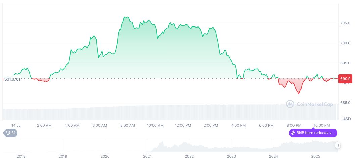Click the CoinMarketCap watermark logo icon
The width and height of the screenshot is (360, 160).
(290, 104)
